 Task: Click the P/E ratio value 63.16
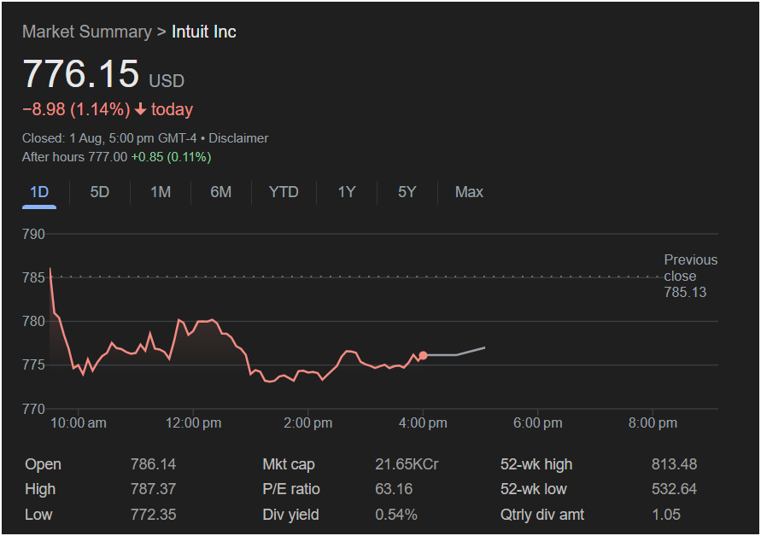point(394,489)
